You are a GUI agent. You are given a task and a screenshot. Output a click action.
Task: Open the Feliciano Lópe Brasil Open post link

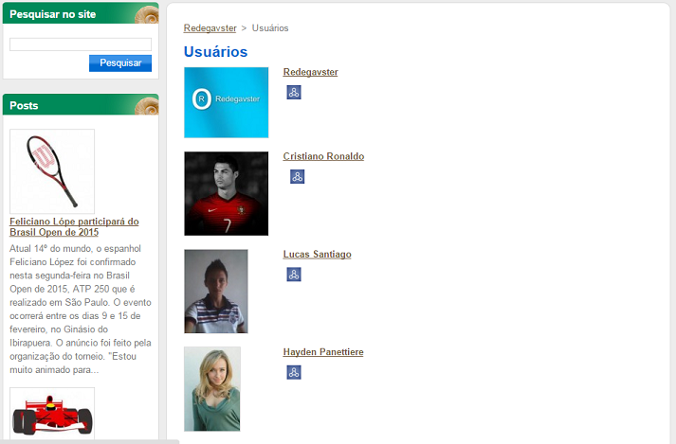tap(74, 226)
